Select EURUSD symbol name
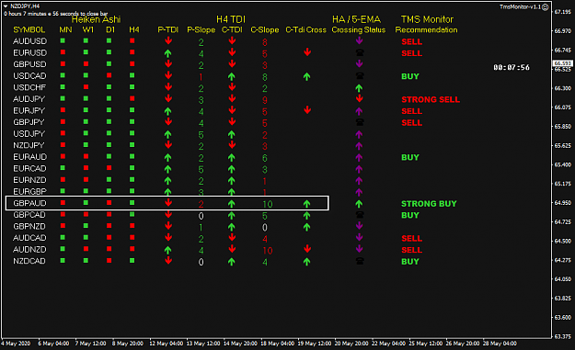Image resolution: width=575 pixels, height=350 pixels. [x=29, y=52]
